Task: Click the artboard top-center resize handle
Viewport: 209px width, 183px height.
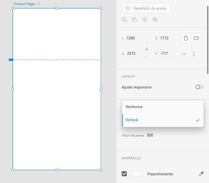Action: 57,8
